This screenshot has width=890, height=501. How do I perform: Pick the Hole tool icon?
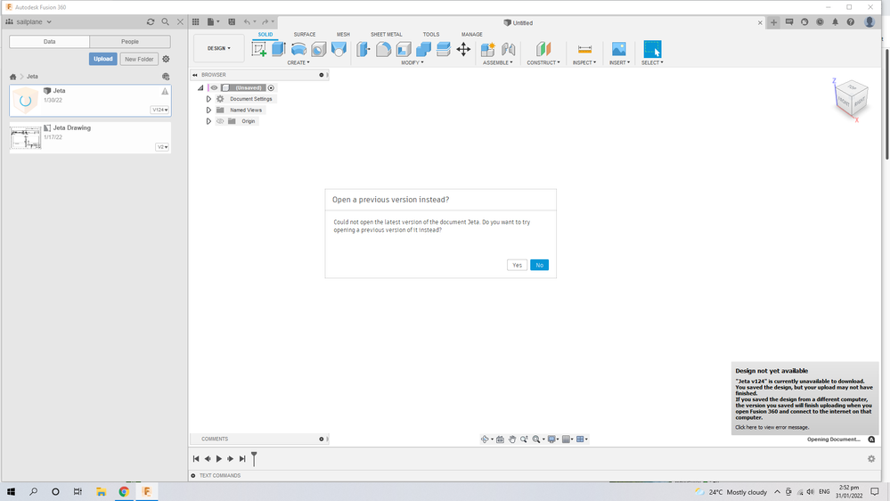318,49
